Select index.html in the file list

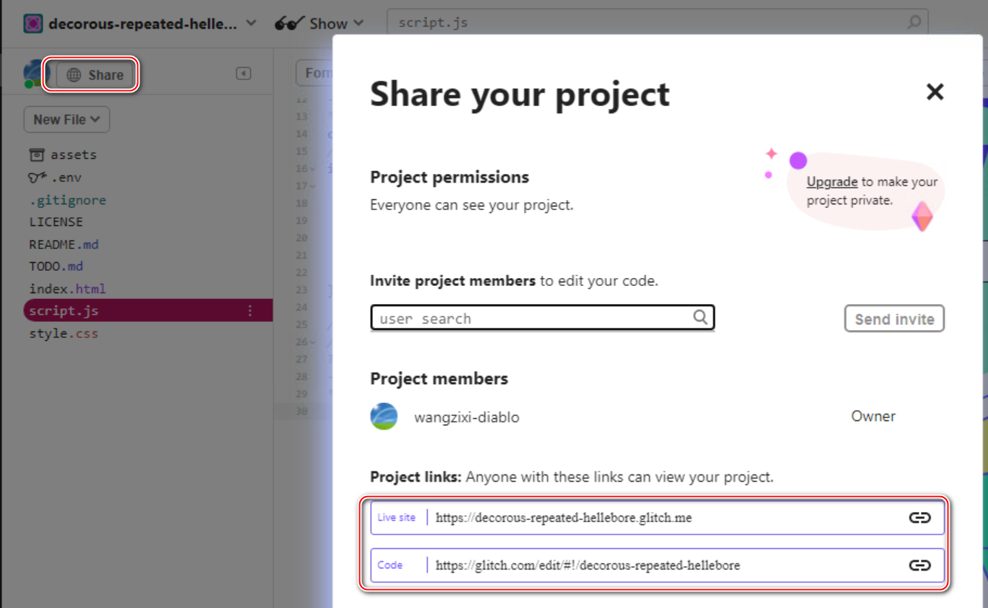tap(67, 289)
